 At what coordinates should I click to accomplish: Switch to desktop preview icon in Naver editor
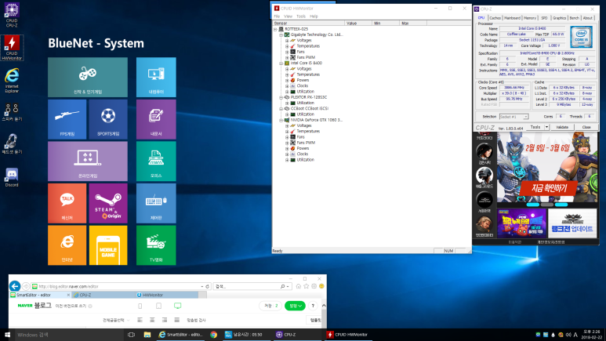click(x=177, y=306)
